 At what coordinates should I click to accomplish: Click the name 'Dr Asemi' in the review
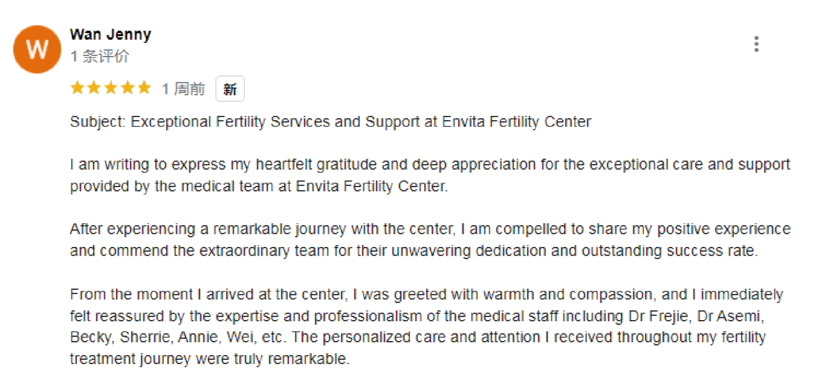click(729, 316)
